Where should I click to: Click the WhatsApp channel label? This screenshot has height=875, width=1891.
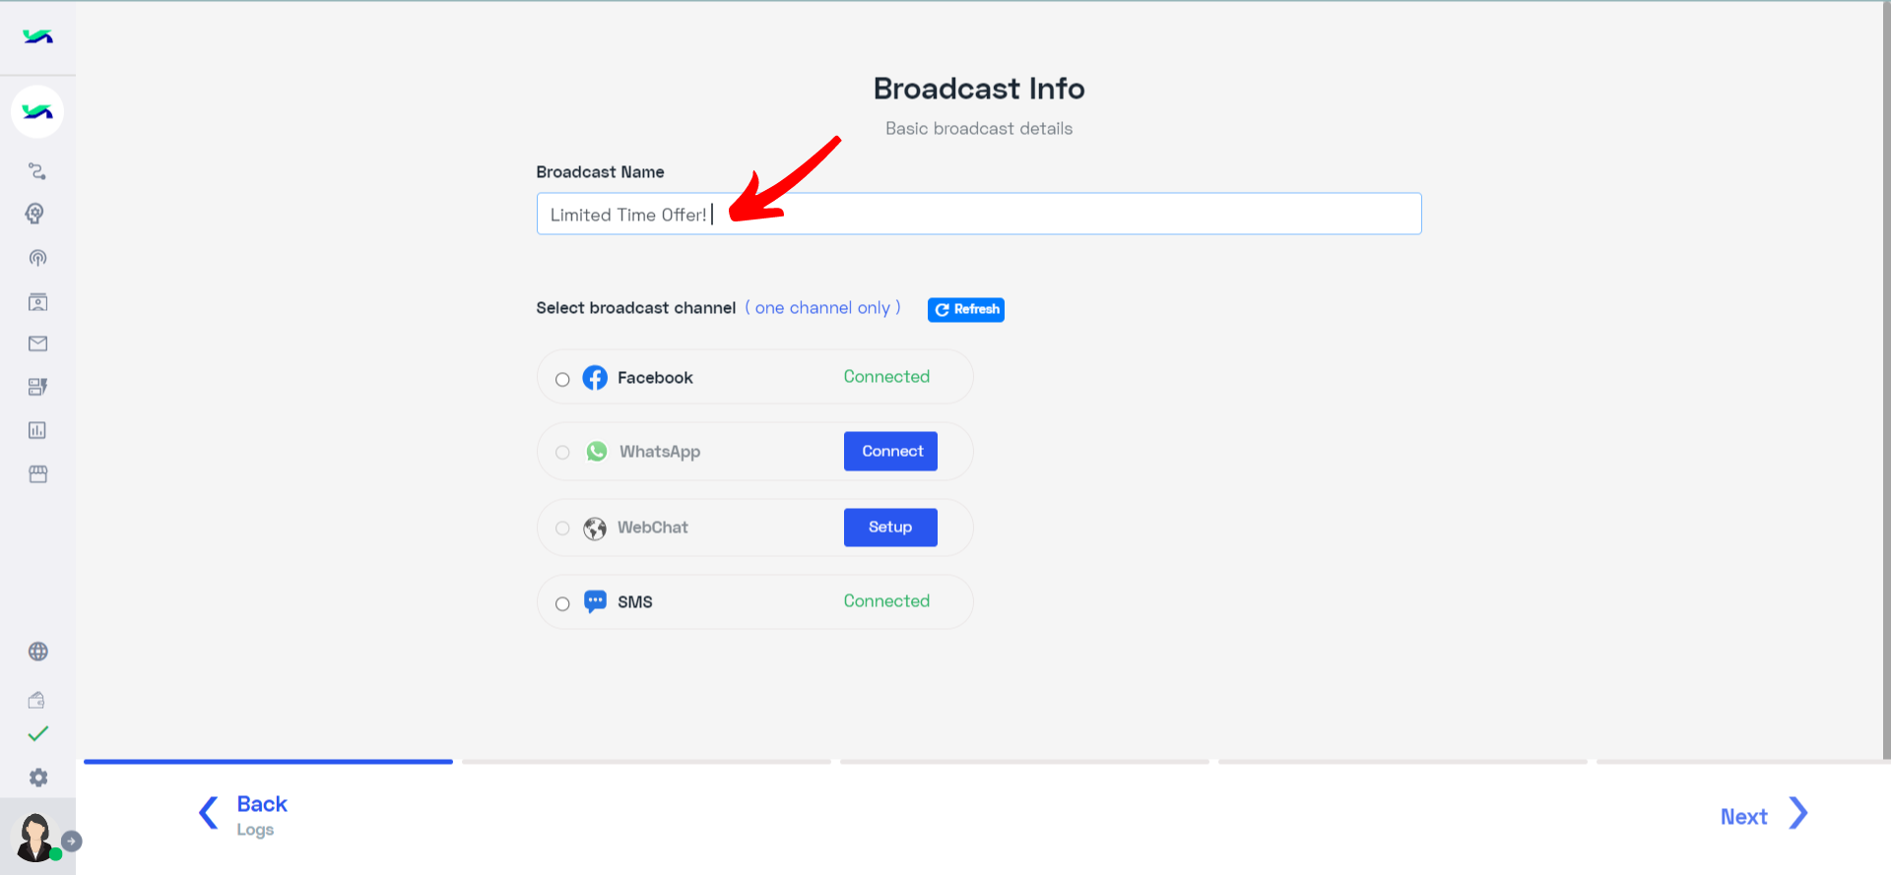[x=660, y=452]
